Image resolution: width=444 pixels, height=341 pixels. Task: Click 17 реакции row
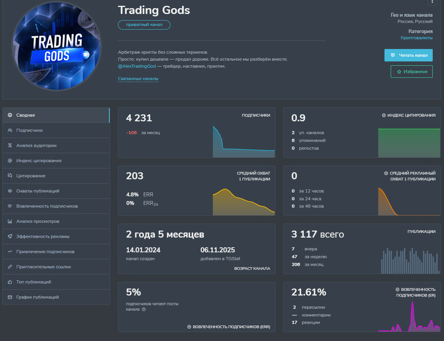[x=306, y=323]
